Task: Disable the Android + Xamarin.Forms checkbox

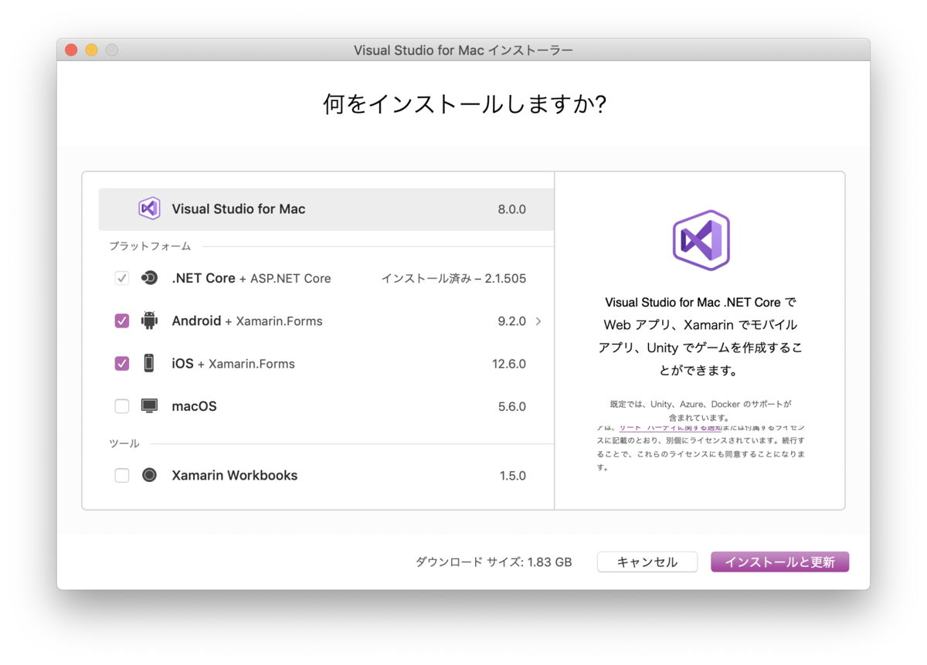Action: pyautogui.click(x=121, y=321)
